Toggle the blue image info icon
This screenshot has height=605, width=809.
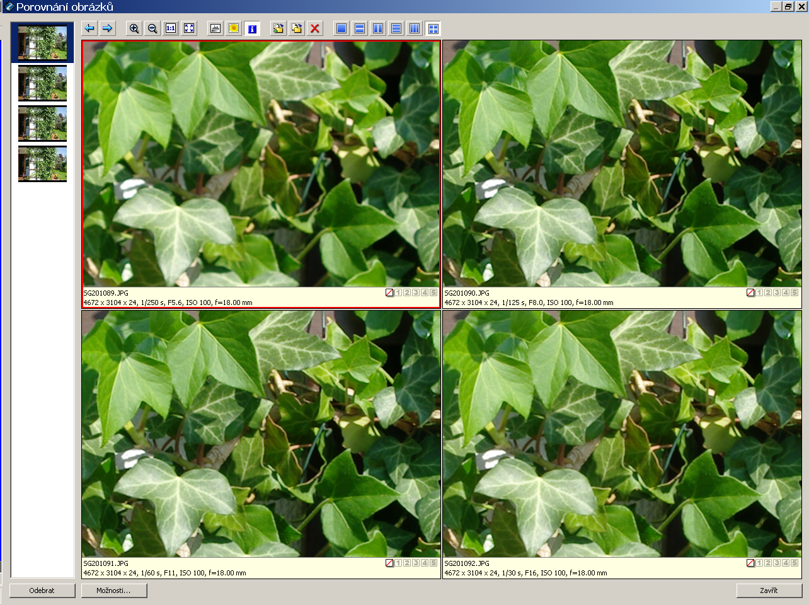tap(252, 28)
